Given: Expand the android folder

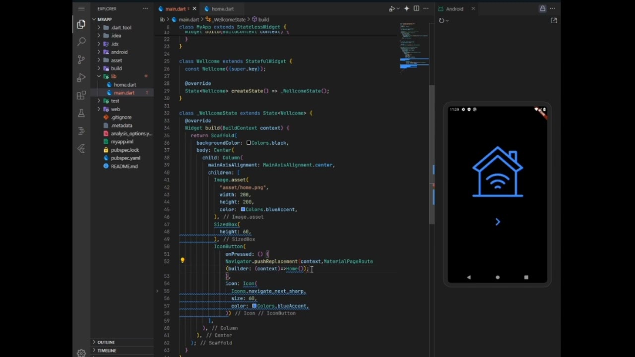Looking at the screenshot, I should [119, 52].
